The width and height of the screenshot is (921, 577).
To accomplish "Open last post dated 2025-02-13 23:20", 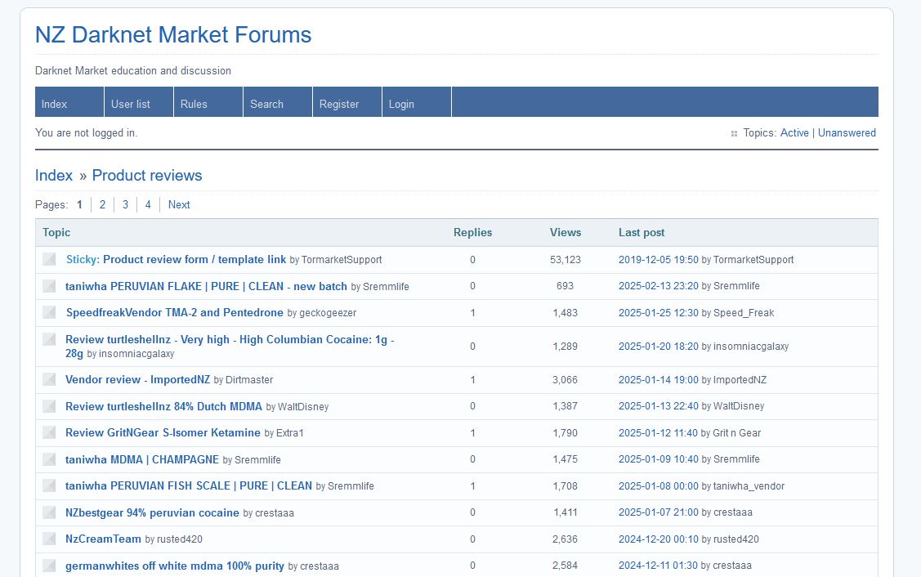I will [659, 286].
